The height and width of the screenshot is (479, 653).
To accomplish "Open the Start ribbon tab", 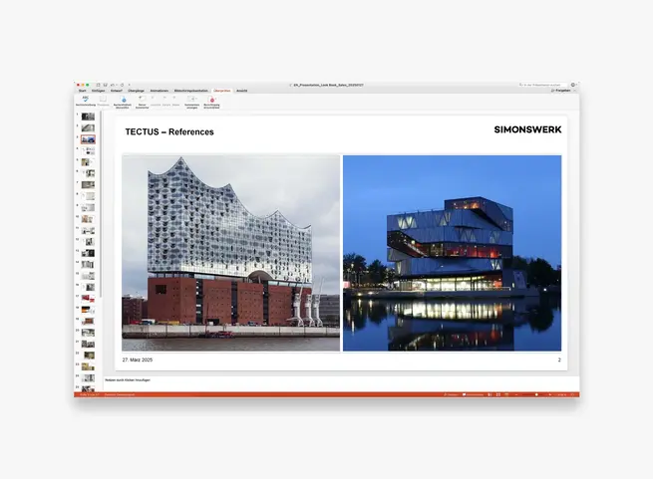I will 83,91.
